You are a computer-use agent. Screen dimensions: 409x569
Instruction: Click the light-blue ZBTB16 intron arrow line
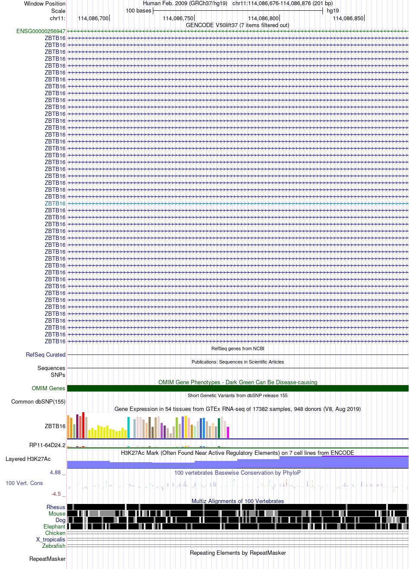(238, 203)
